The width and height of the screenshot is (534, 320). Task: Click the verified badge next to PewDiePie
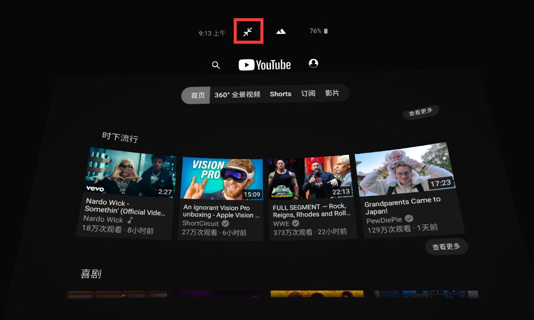click(x=409, y=218)
